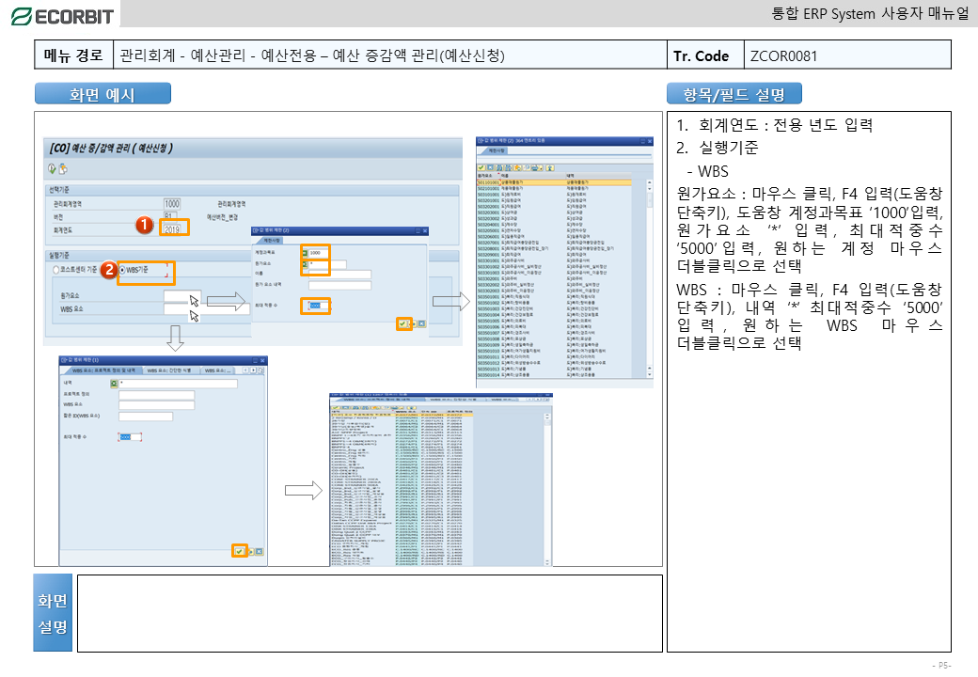
Task: Select the 코스트센터 기준 radio button
Action: [x=57, y=271]
